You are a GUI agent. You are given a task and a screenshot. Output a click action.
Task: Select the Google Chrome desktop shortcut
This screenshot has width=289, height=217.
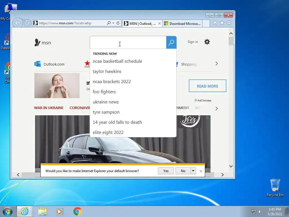[x=7, y=73]
